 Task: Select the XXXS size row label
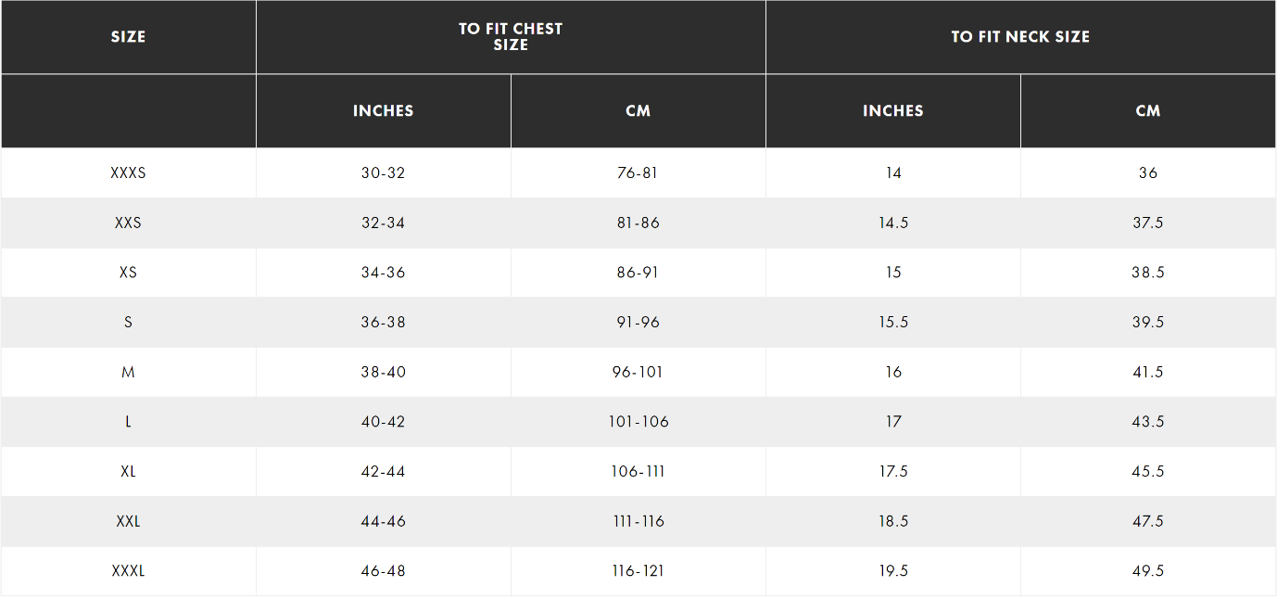click(x=128, y=173)
